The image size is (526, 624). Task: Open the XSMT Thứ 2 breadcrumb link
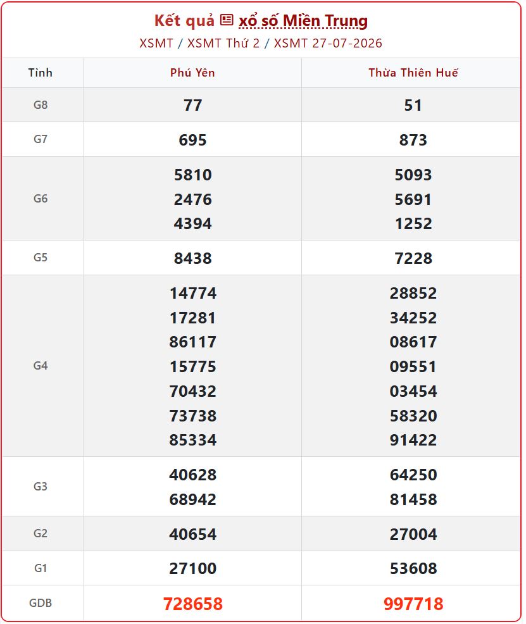pos(223,43)
